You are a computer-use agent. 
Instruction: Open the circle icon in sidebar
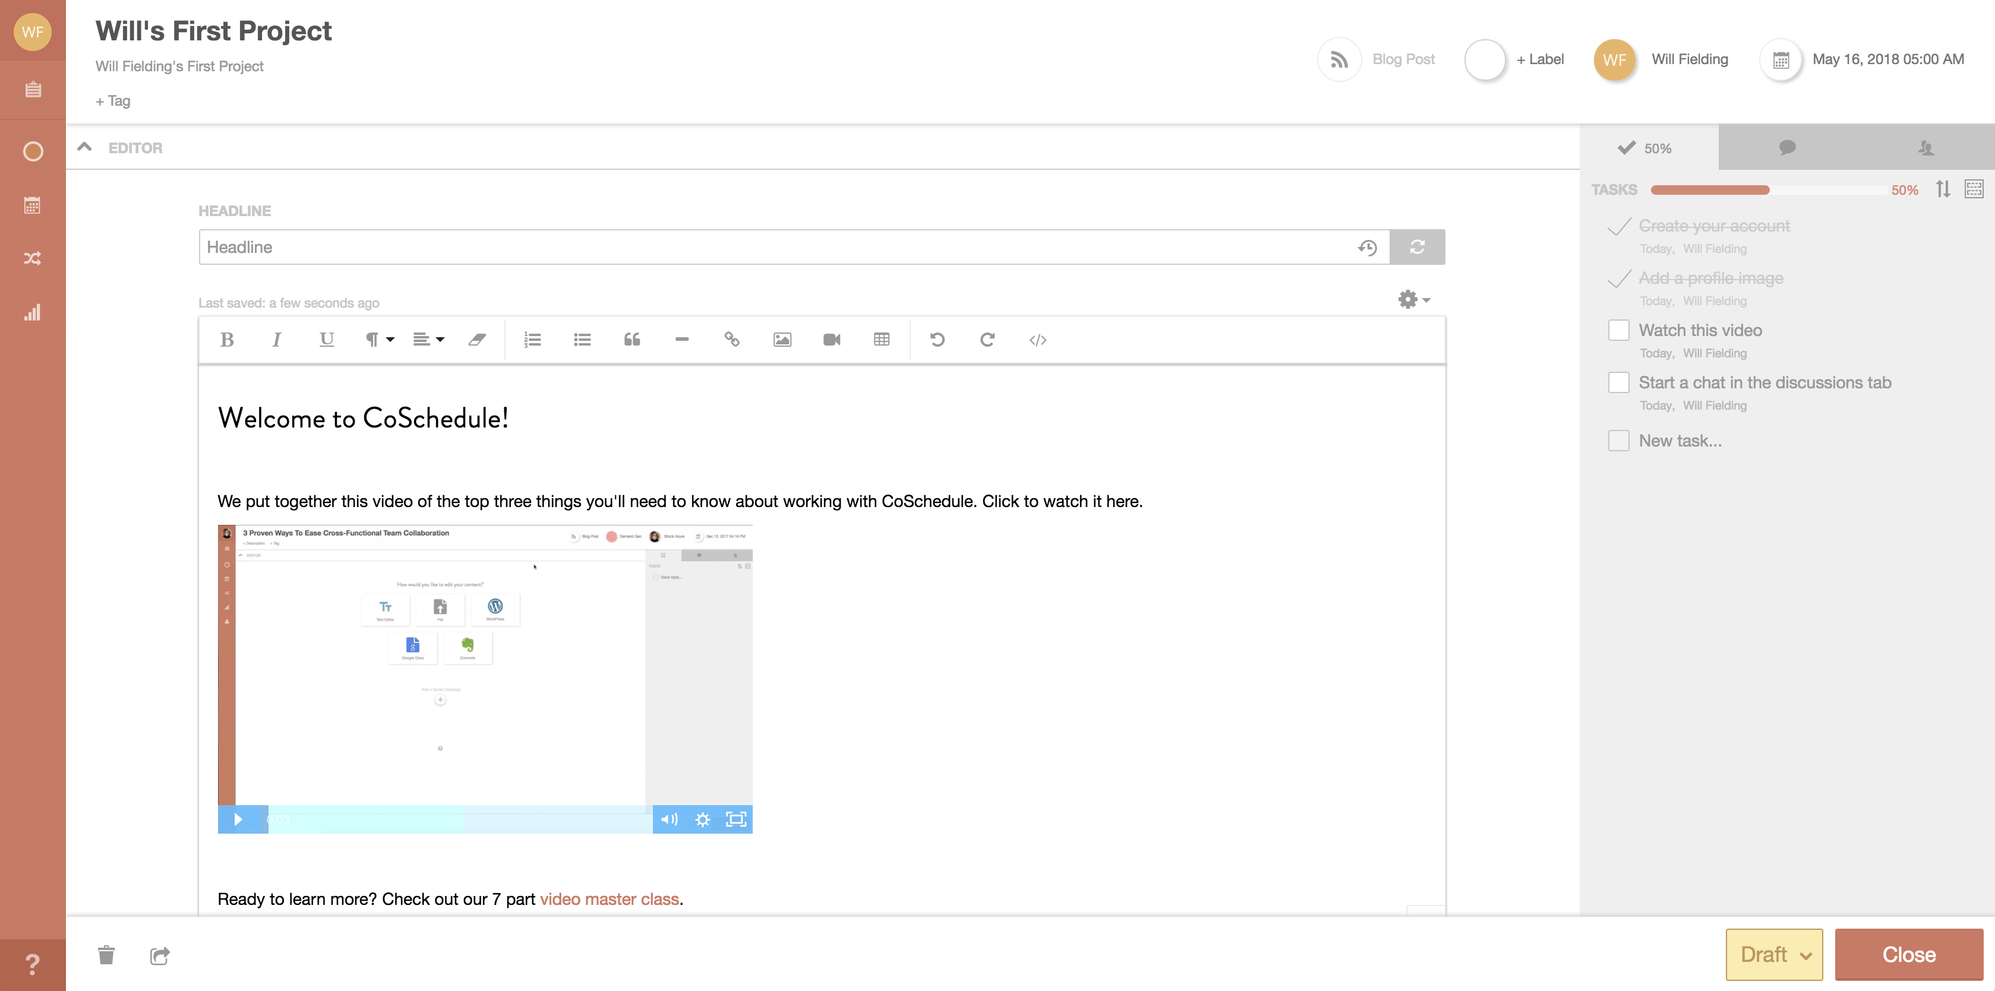(33, 151)
